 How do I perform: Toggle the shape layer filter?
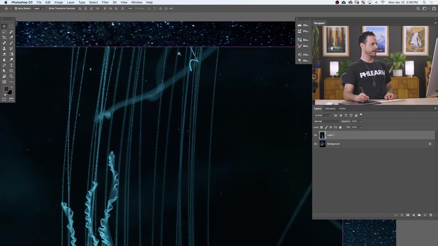tap(351, 115)
